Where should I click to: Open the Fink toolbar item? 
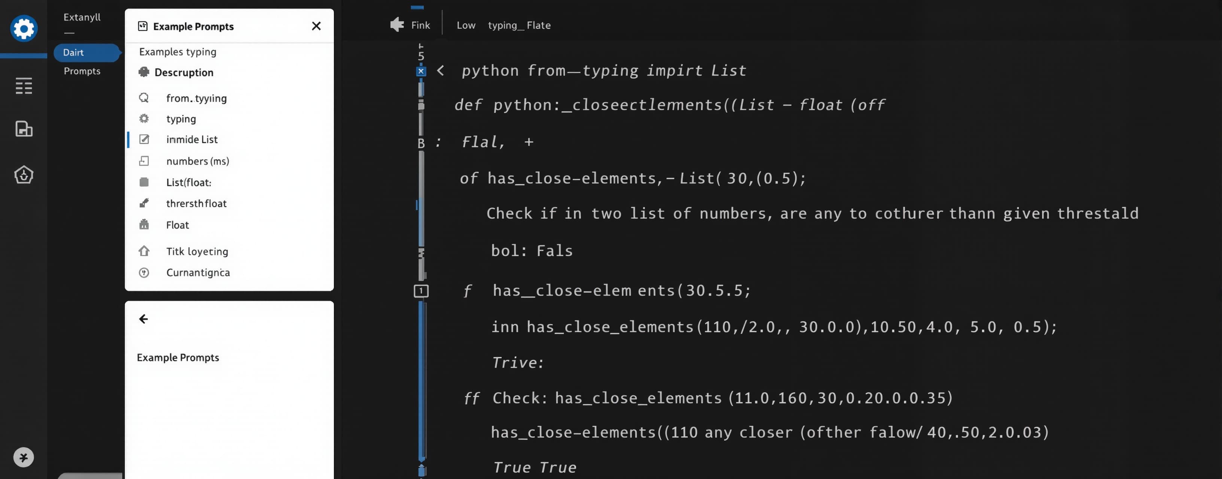point(420,25)
